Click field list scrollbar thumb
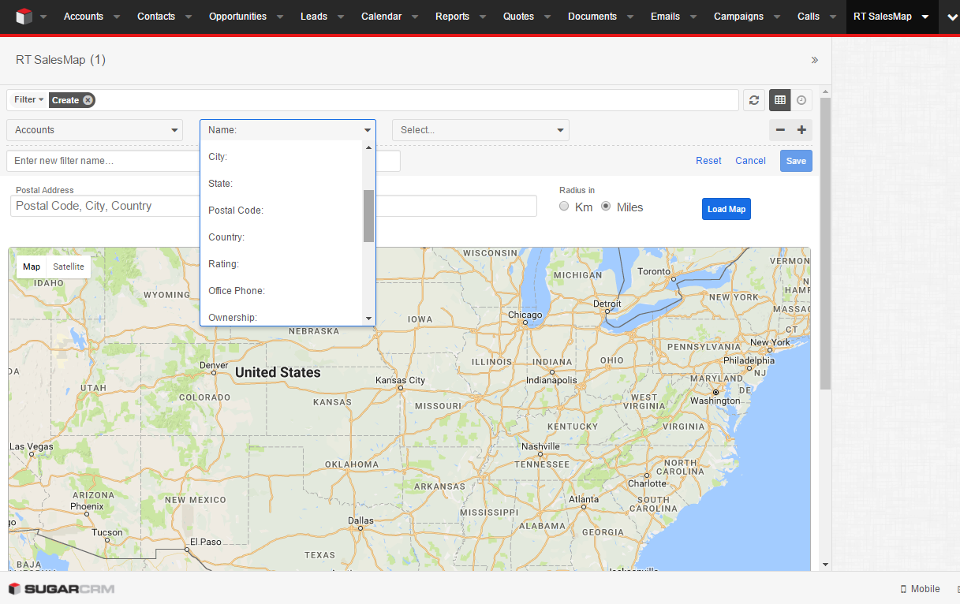Image resolution: width=960 pixels, height=604 pixels. (x=368, y=216)
